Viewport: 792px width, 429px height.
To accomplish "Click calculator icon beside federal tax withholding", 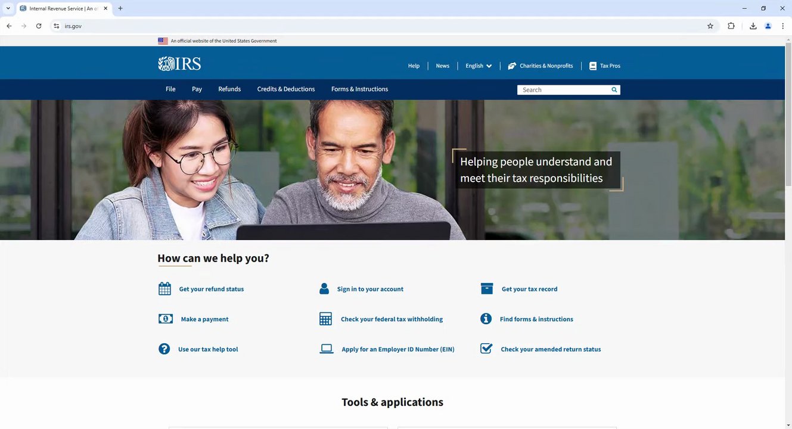I will (325, 319).
